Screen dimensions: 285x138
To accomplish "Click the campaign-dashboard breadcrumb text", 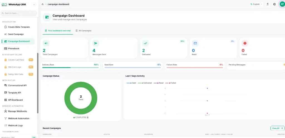I will [58, 4].
